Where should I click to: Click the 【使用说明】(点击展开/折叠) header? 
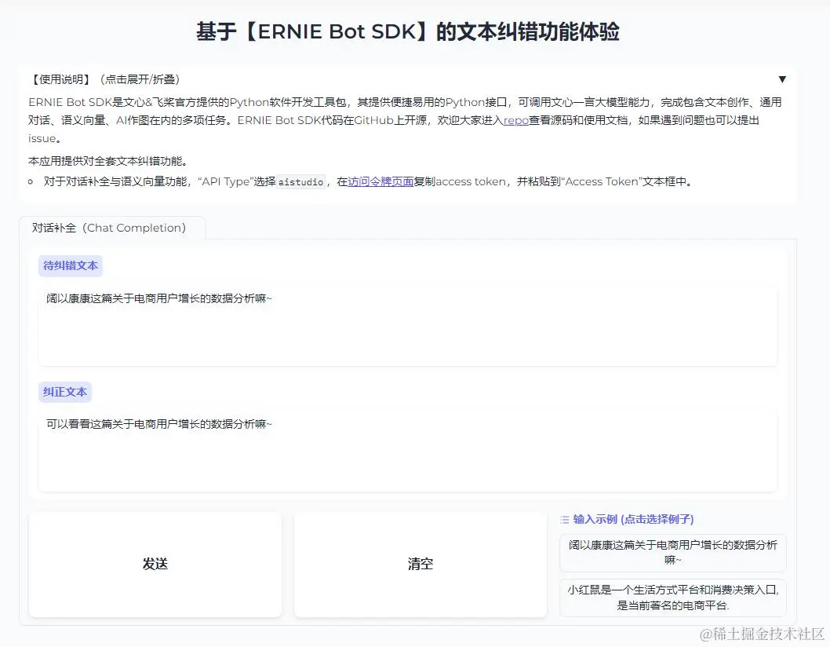pyautogui.click(x=408, y=79)
